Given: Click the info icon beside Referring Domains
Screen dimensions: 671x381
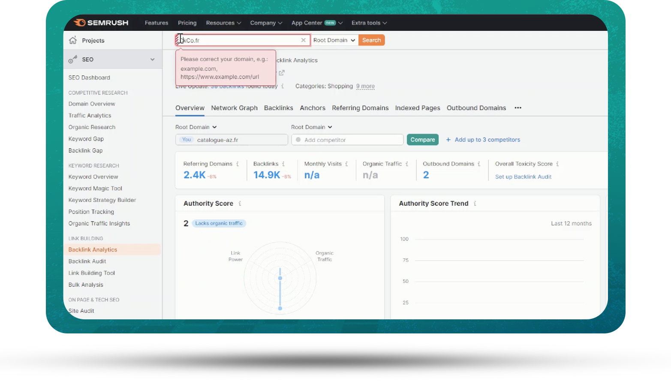Looking at the screenshot, I should [x=238, y=164].
